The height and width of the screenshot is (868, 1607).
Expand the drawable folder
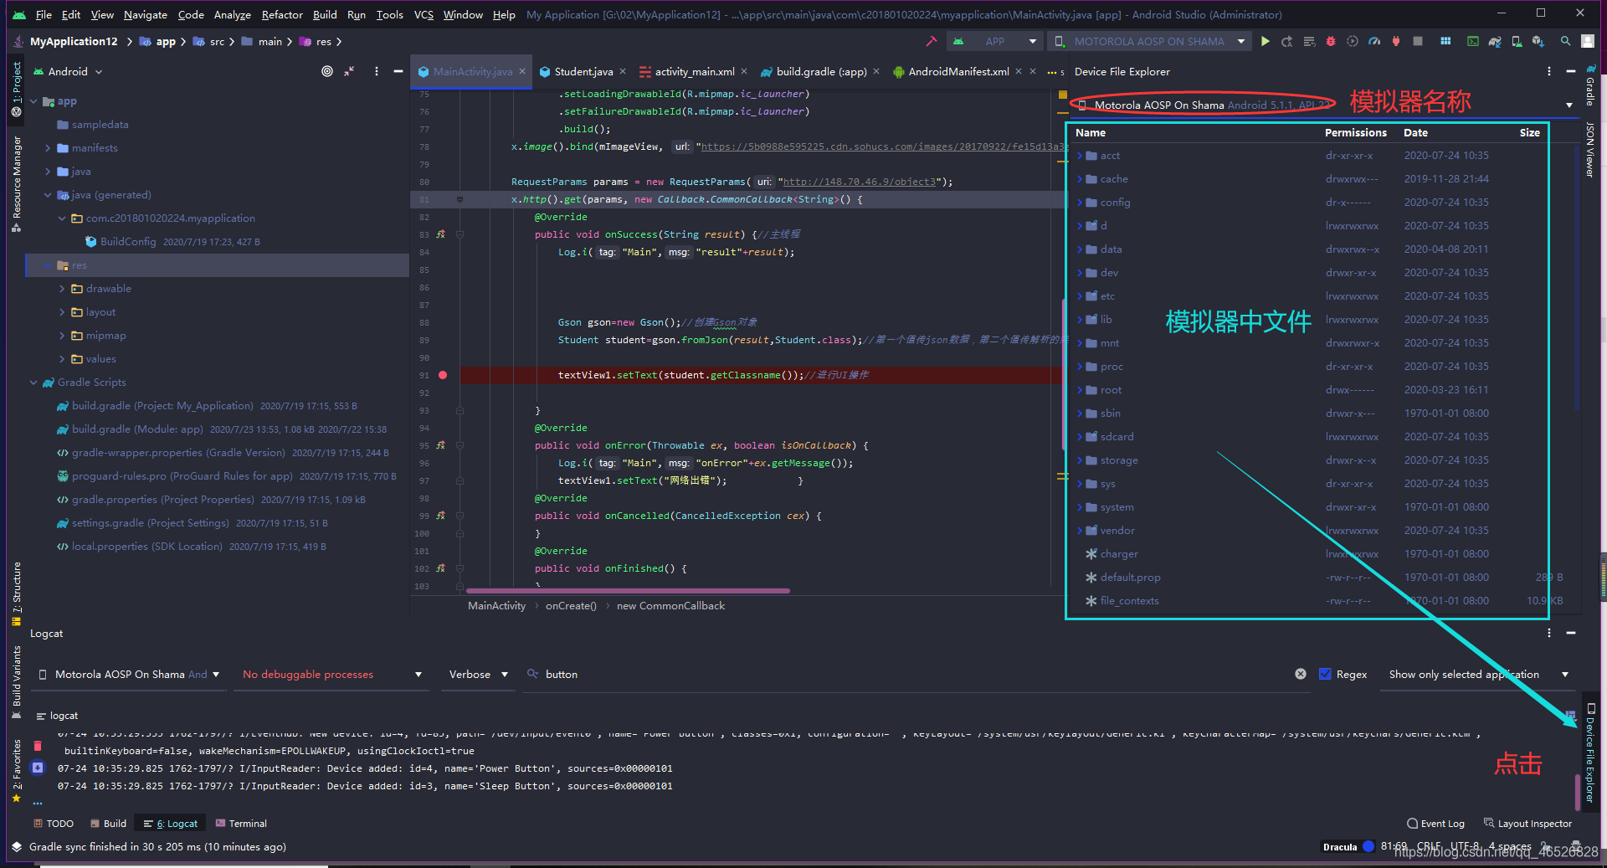(62, 288)
